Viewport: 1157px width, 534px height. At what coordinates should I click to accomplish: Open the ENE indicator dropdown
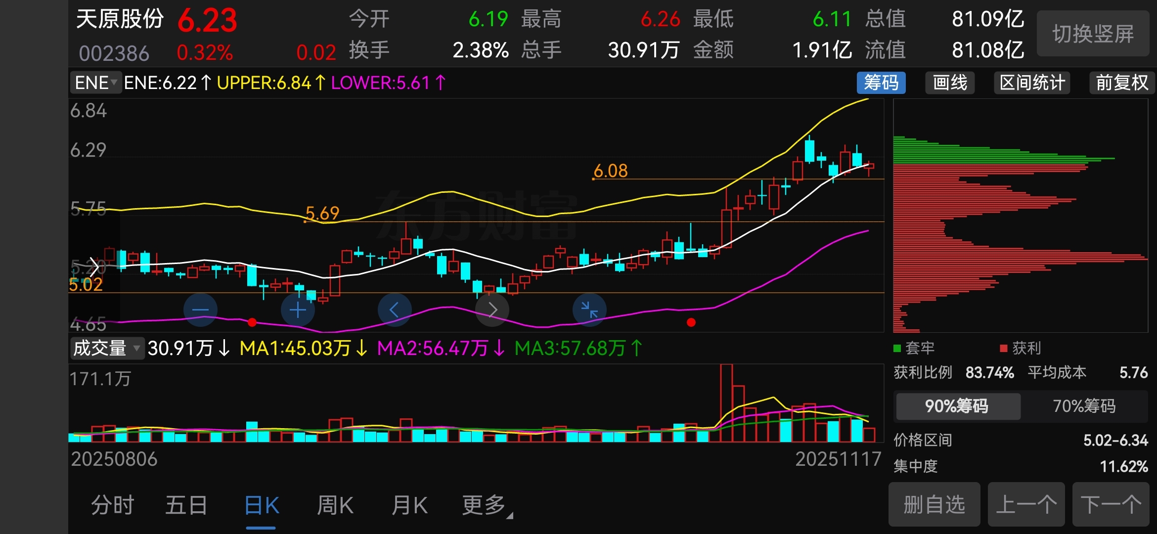point(95,83)
